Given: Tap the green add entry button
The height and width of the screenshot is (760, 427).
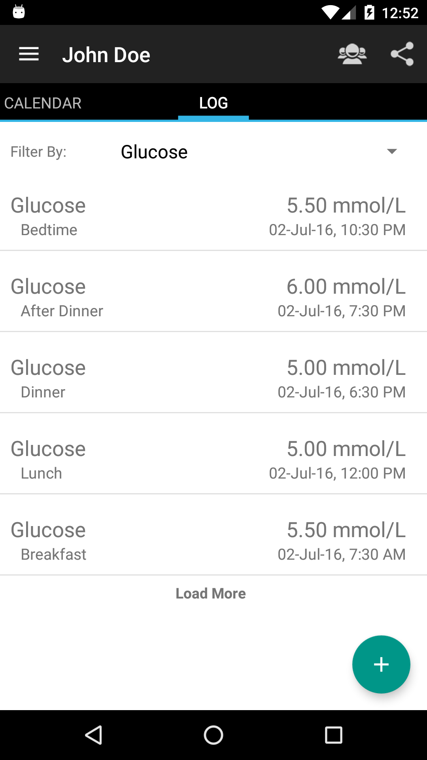Looking at the screenshot, I should coord(381,664).
